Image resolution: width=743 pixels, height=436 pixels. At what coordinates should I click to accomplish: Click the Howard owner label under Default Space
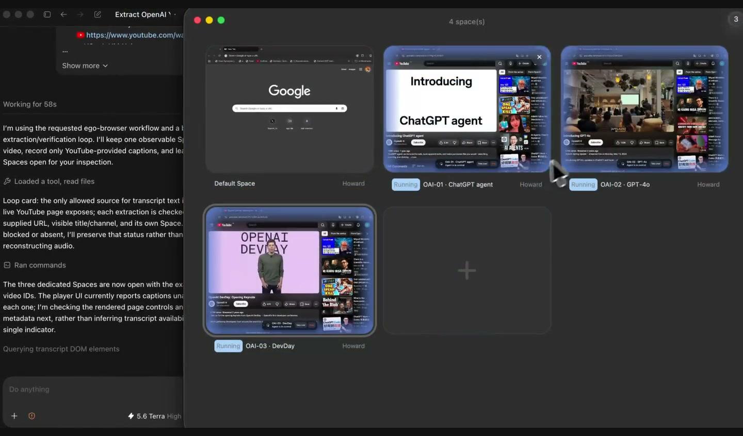click(x=353, y=183)
